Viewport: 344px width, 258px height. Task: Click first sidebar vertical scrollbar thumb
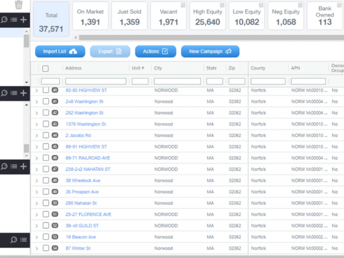26,41
